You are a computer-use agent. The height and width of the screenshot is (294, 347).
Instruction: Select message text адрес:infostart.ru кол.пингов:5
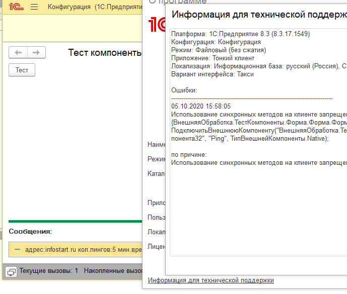pos(71,250)
